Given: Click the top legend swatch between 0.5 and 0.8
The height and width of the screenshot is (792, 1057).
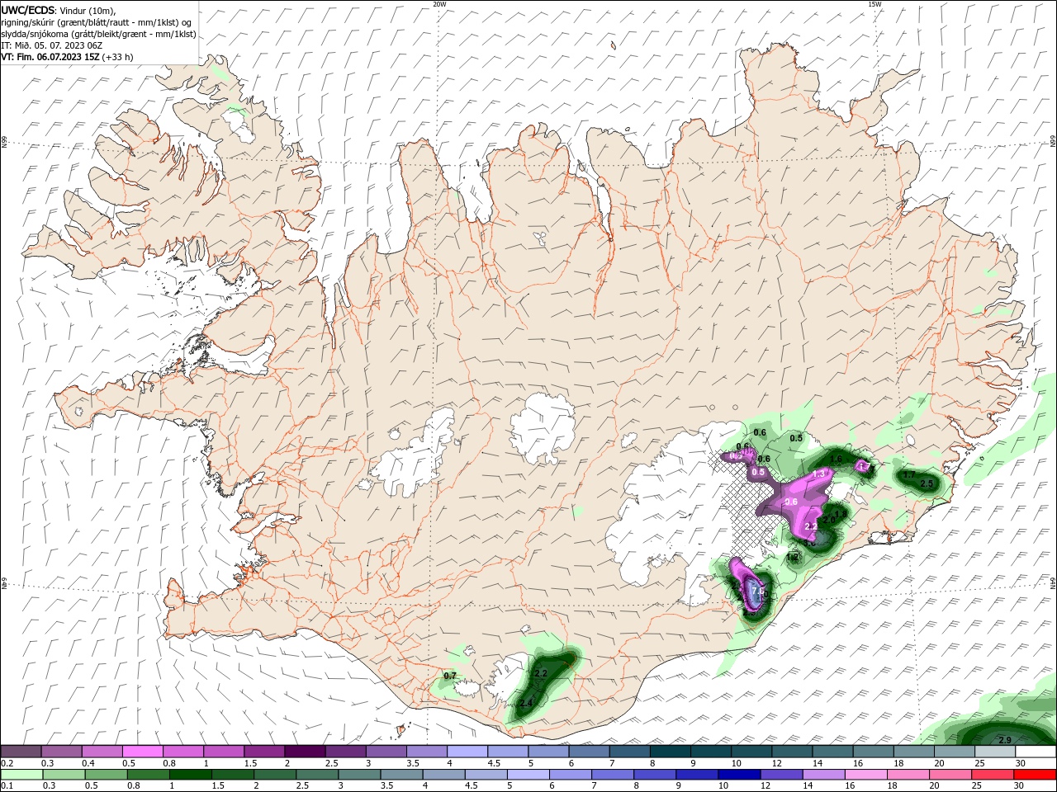Looking at the screenshot, I should coord(142,752).
